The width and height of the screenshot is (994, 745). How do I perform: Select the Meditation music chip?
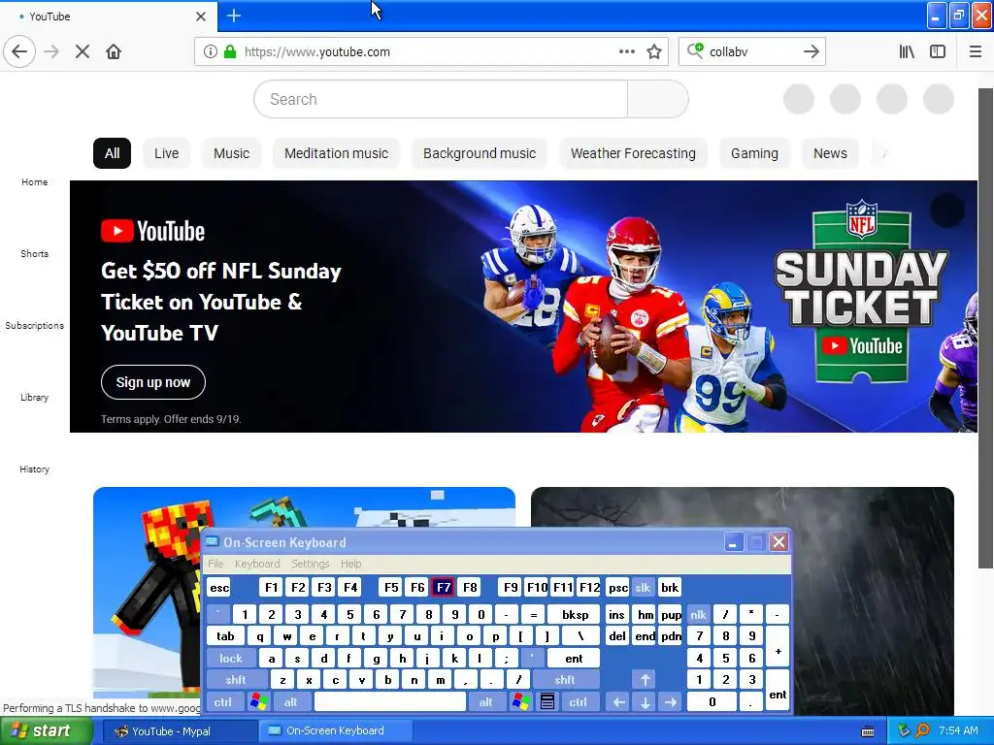click(x=336, y=153)
